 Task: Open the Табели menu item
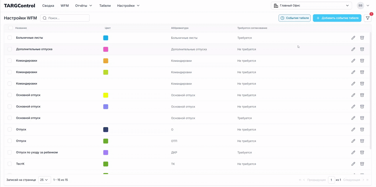pyautogui.click(x=105, y=6)
